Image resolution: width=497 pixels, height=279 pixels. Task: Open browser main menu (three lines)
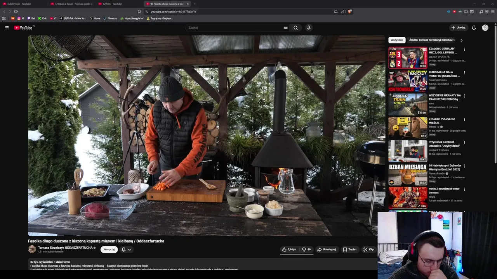[492, 12]
